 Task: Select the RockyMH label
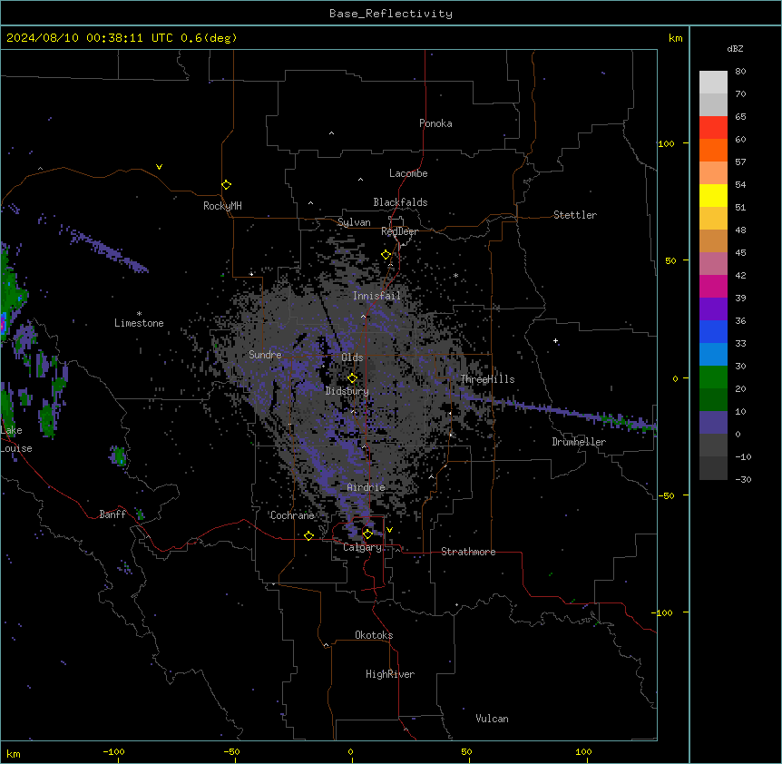click(x=222, y=206)
